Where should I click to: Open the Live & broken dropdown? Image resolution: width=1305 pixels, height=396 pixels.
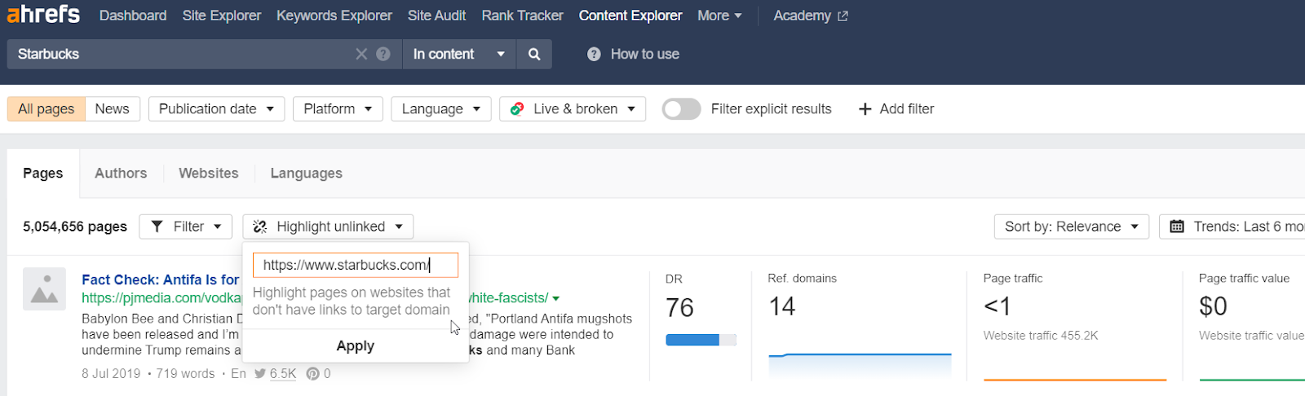(573, 108)
